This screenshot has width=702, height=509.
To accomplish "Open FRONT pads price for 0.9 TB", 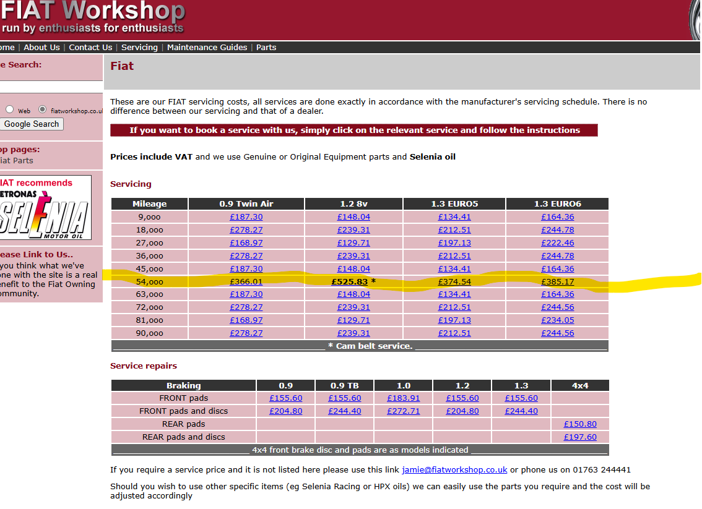I will (x=345, y=398).
